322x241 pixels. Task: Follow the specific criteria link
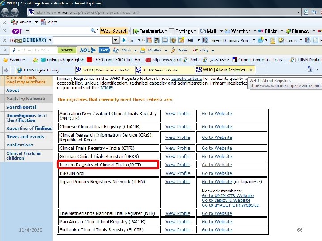(186, 79)
